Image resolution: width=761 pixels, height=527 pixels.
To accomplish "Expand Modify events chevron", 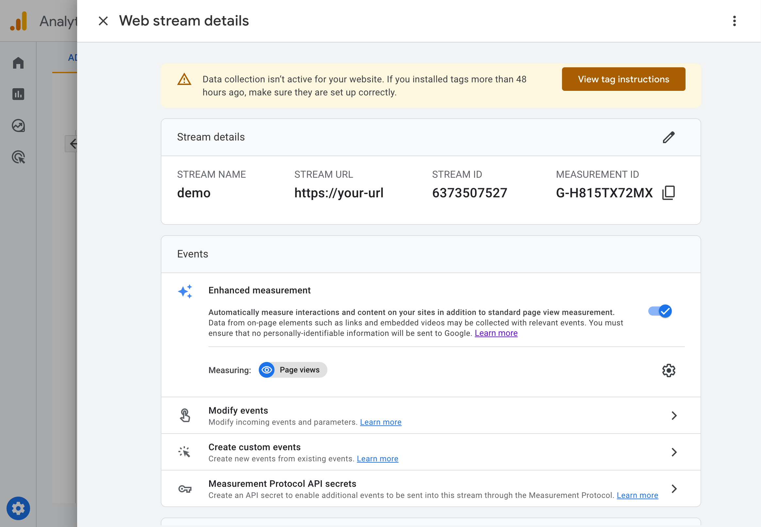I will point(674,415).
